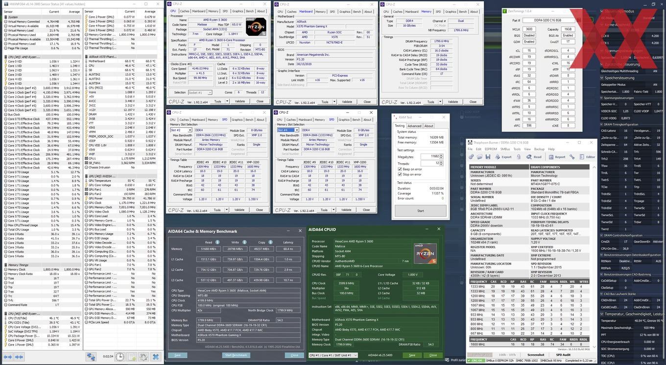
Task: Open HWiNFO sensor settings gear icon
Action: (x=143, y=357)
